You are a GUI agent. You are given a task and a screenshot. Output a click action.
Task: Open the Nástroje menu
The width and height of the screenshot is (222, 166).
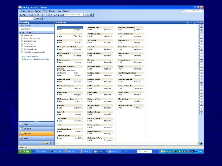[52, 11]
